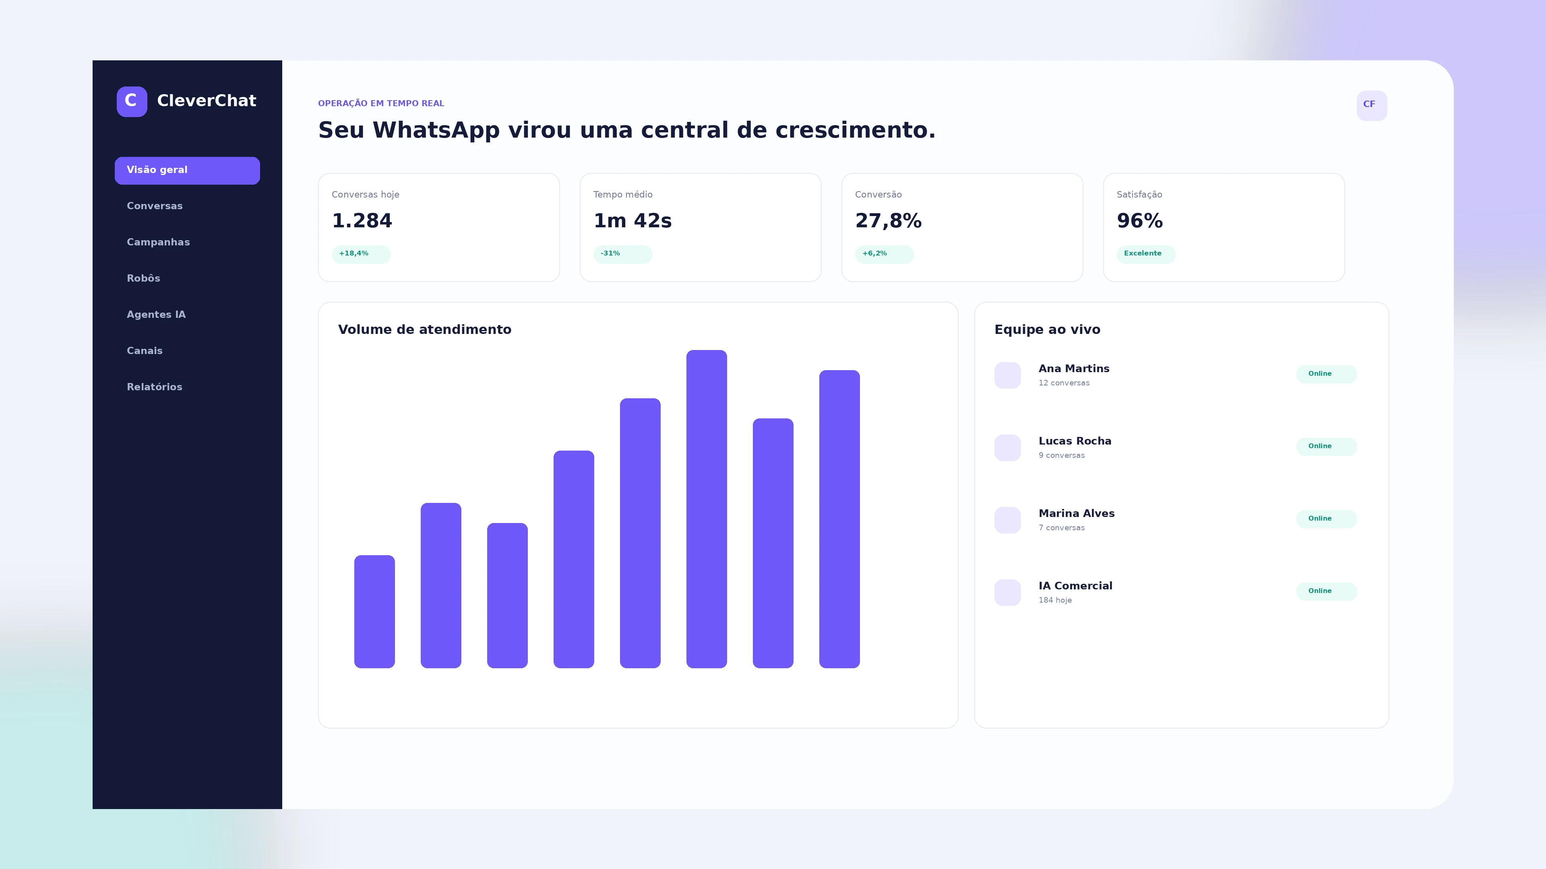
Task: Click the -31% badge on Tempo médio
Action: 622,254
